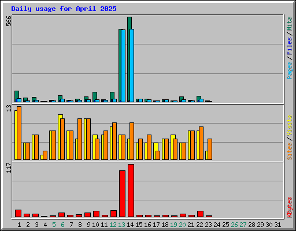Select day 9 on the x-axis

coord(88,225)
